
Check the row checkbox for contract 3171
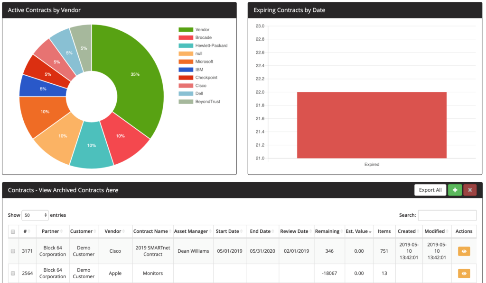[x=13, y=251]
